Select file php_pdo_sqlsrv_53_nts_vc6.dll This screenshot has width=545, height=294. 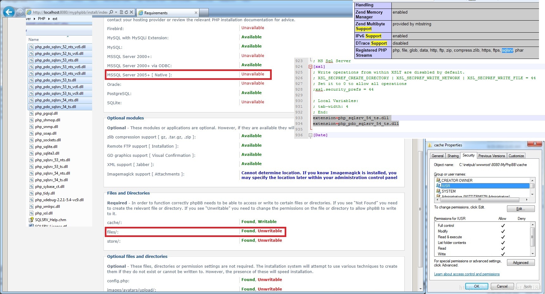pyautogui.click(x=60, y=67)
